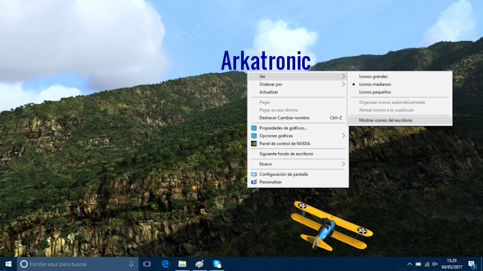Open the Ver submenu entry
This screenshot has width=483, height=271.
[x=298, y=77]
